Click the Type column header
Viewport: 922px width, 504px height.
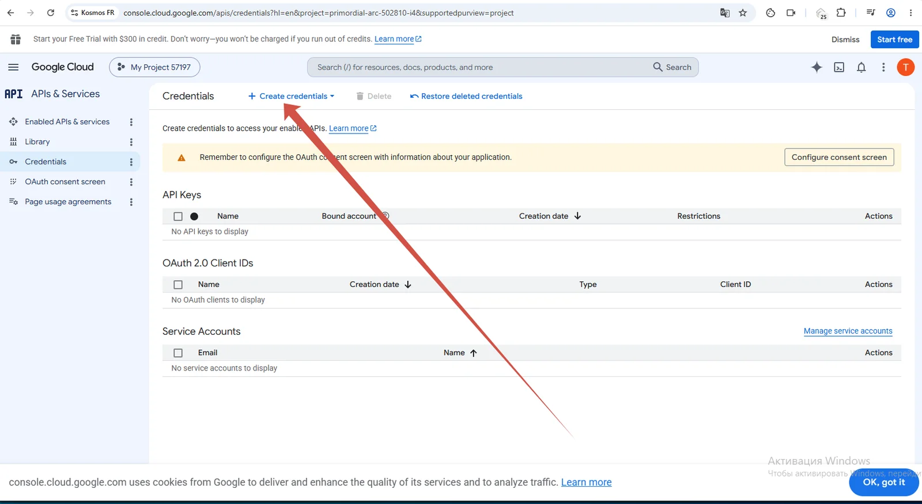pyautogui.click(x=588, y=285)
